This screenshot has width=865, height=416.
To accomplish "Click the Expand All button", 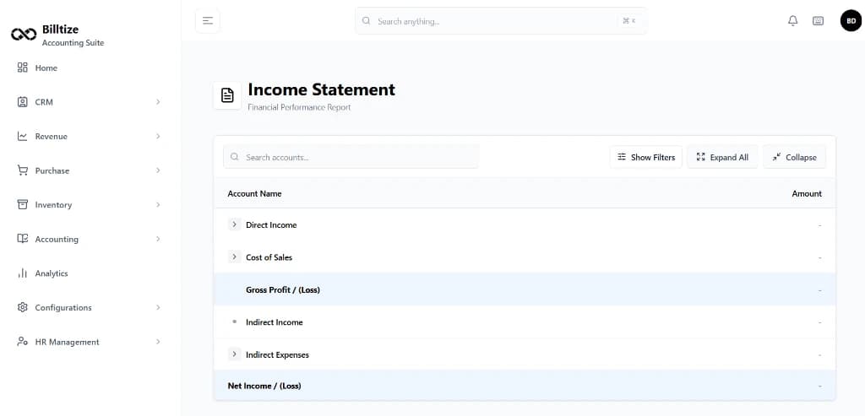I will (x=722, y=157).
